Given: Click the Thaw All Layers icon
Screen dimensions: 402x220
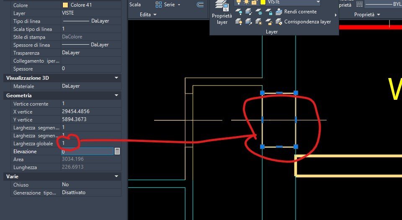Looking at the screenshot, I should [x=259, y=22].
